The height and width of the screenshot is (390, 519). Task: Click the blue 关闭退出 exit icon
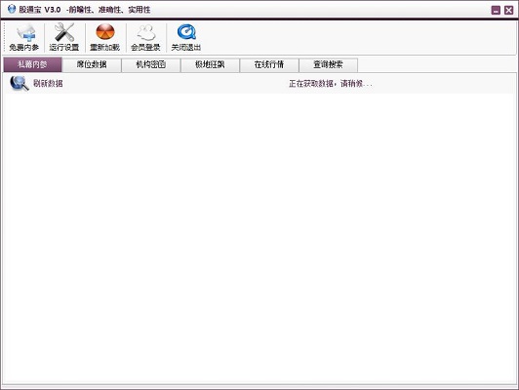pos(186,32)
